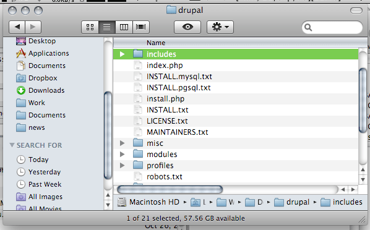Viewport: 370px width, 230px height.
Task: Switch to list view
Action: (107, 27)
